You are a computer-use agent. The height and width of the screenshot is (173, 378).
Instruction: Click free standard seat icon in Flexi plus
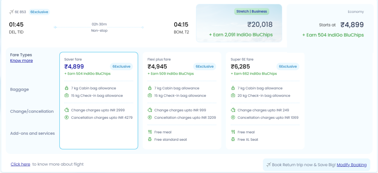[x=150, y=139]
